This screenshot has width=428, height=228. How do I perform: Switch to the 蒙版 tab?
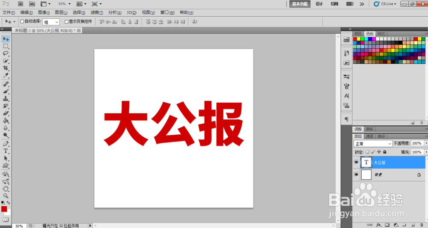369,129
